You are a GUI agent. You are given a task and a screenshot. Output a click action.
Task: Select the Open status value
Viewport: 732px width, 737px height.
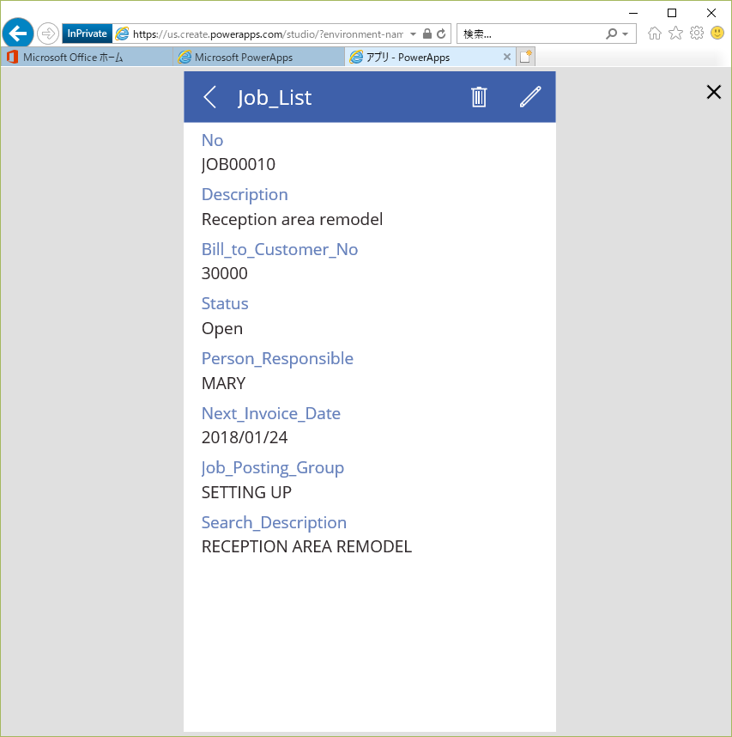pyautogui.click(x=222, y=328)
